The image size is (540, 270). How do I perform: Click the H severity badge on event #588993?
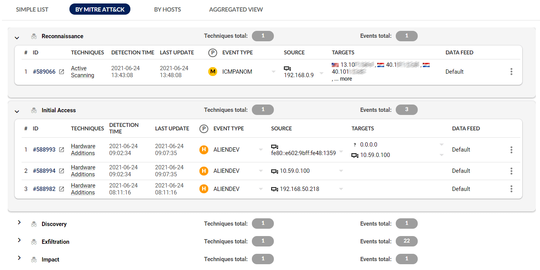[204, 149]
